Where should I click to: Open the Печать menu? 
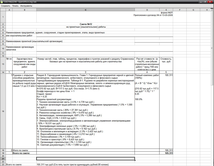click(x=15, y=6)
